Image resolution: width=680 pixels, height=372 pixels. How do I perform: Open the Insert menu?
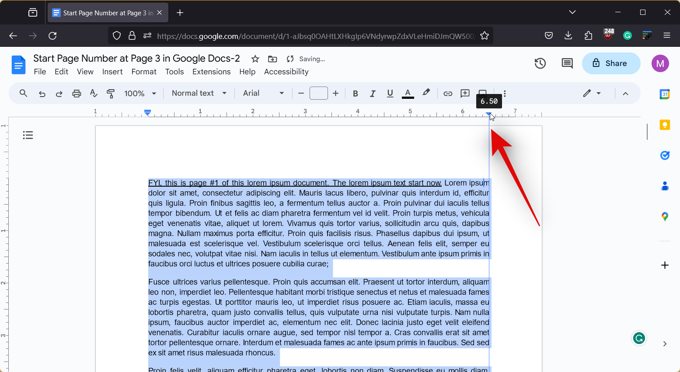112,72
